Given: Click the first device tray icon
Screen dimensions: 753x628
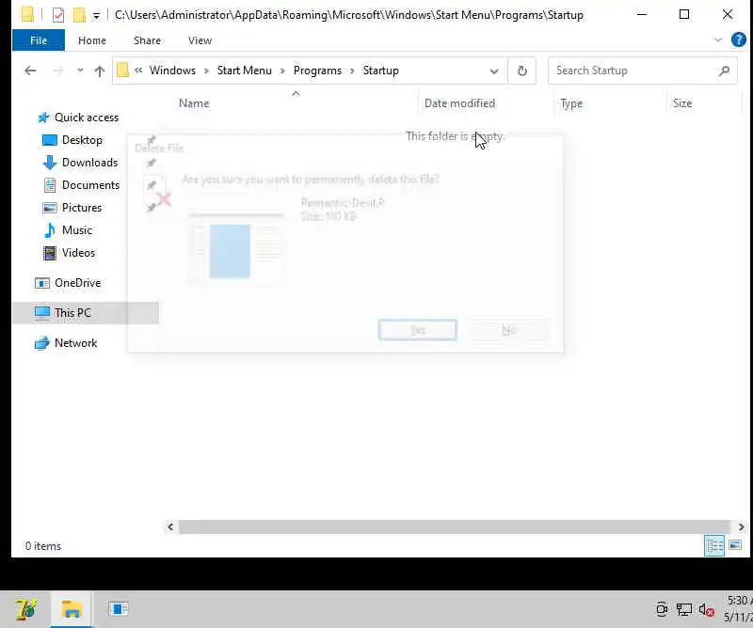Looking at the screenshot, I should tap(662, 610).
